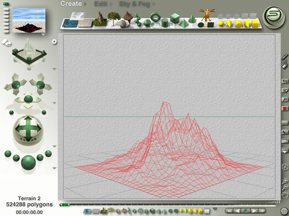Switch to Sky & Fog palette
The width and height of the screenshot is (289, 216).
point(134,4)
